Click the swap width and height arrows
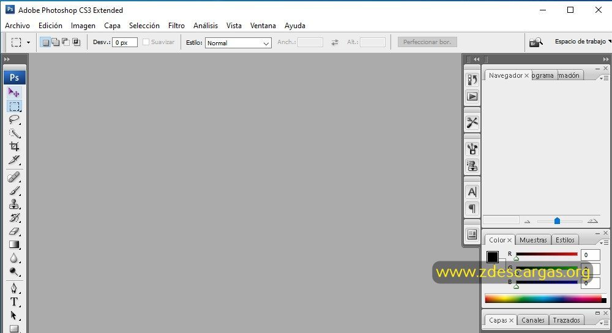The image size is (612, 333). (x=335, y=42)
